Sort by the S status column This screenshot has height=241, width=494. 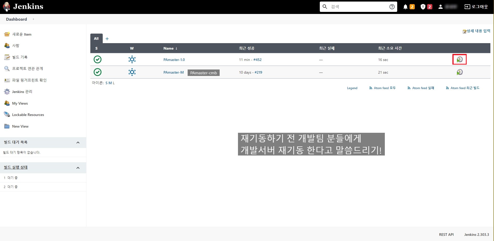click(97, 48)
